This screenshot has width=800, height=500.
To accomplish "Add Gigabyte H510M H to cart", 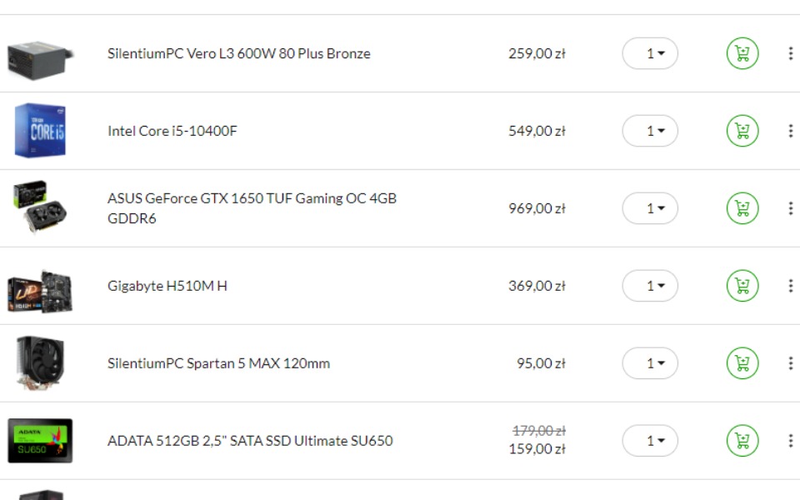I will click(742, 286).
